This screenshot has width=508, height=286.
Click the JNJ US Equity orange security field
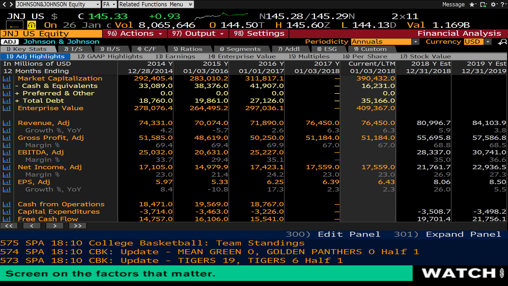[51, 34]
